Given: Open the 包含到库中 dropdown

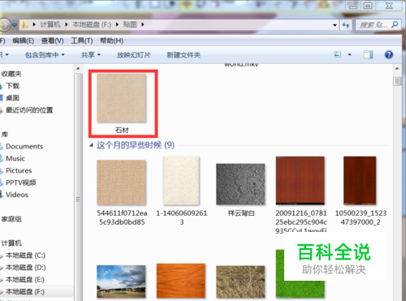Looking at the screenshot, I should pos(45,55).
